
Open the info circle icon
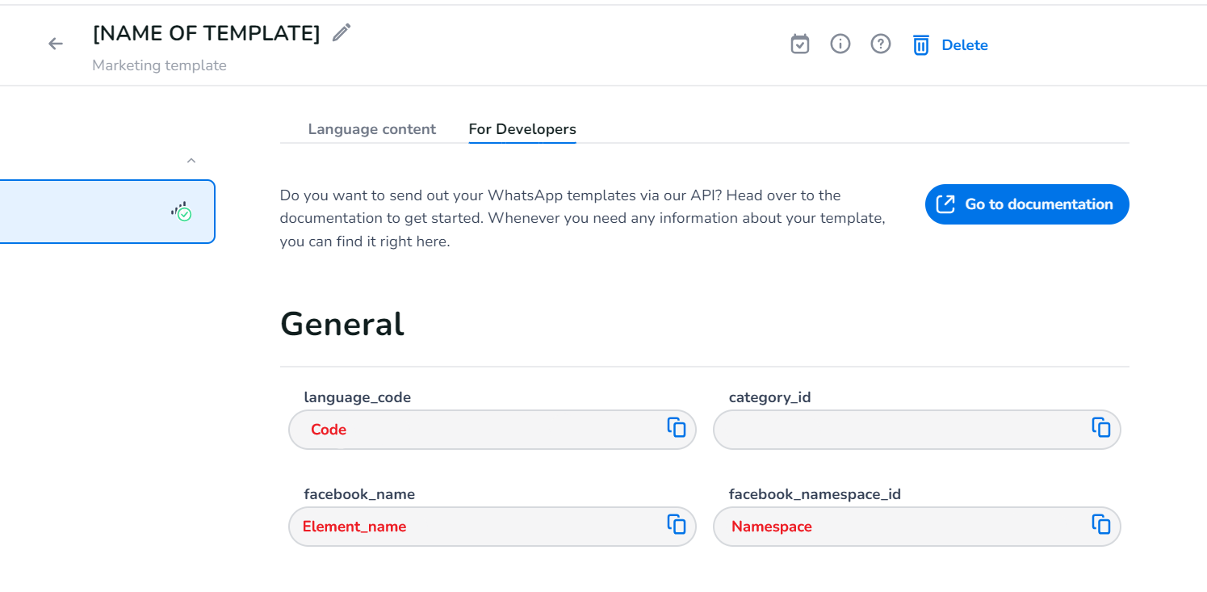pyautogui.click(x=840, y=44)
